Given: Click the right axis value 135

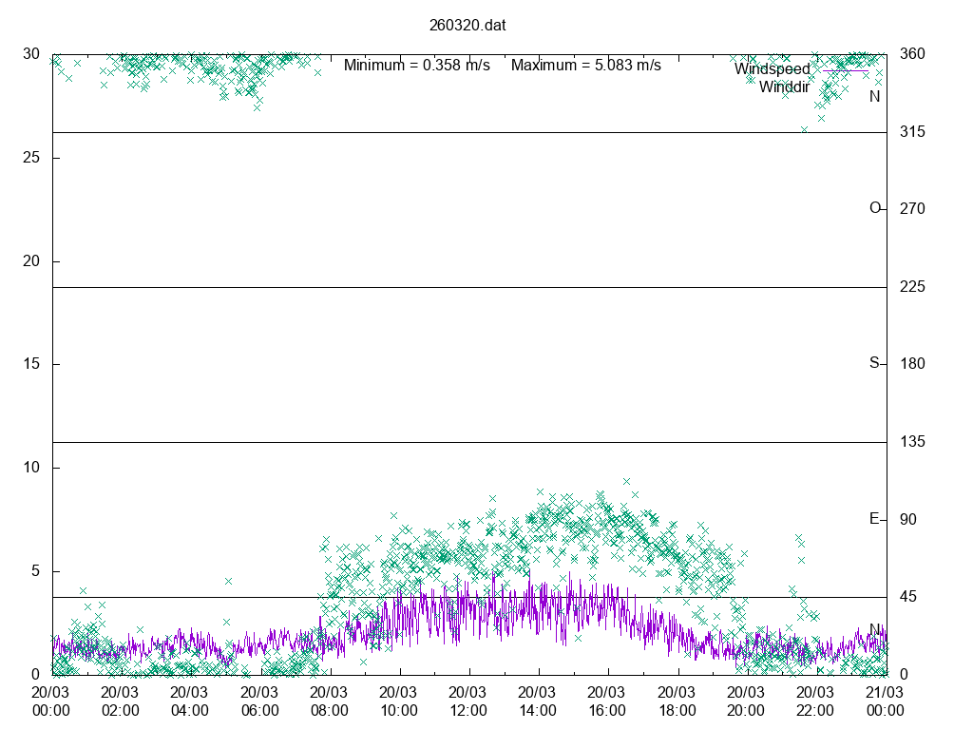Looking at the screenshot, I should (912, 442).
